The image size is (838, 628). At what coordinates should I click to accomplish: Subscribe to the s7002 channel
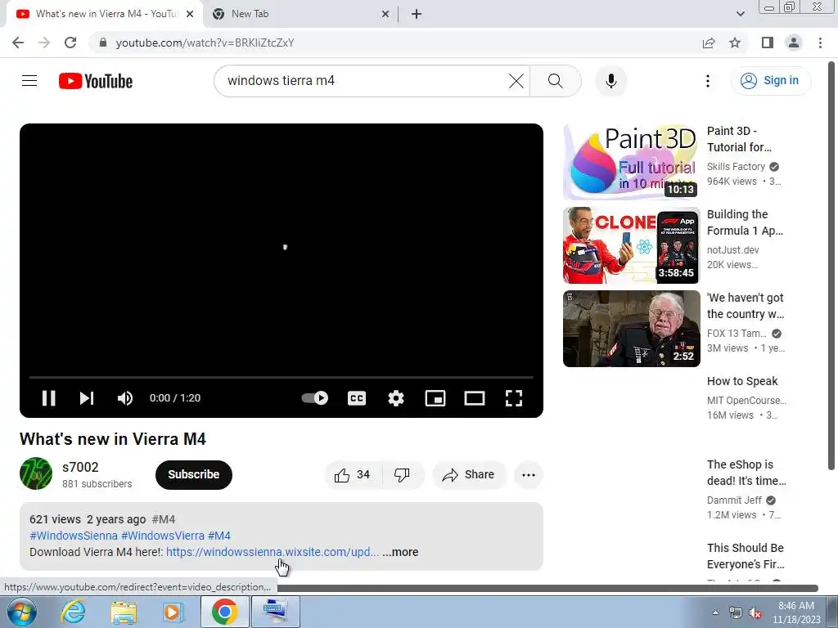[193, 474]
